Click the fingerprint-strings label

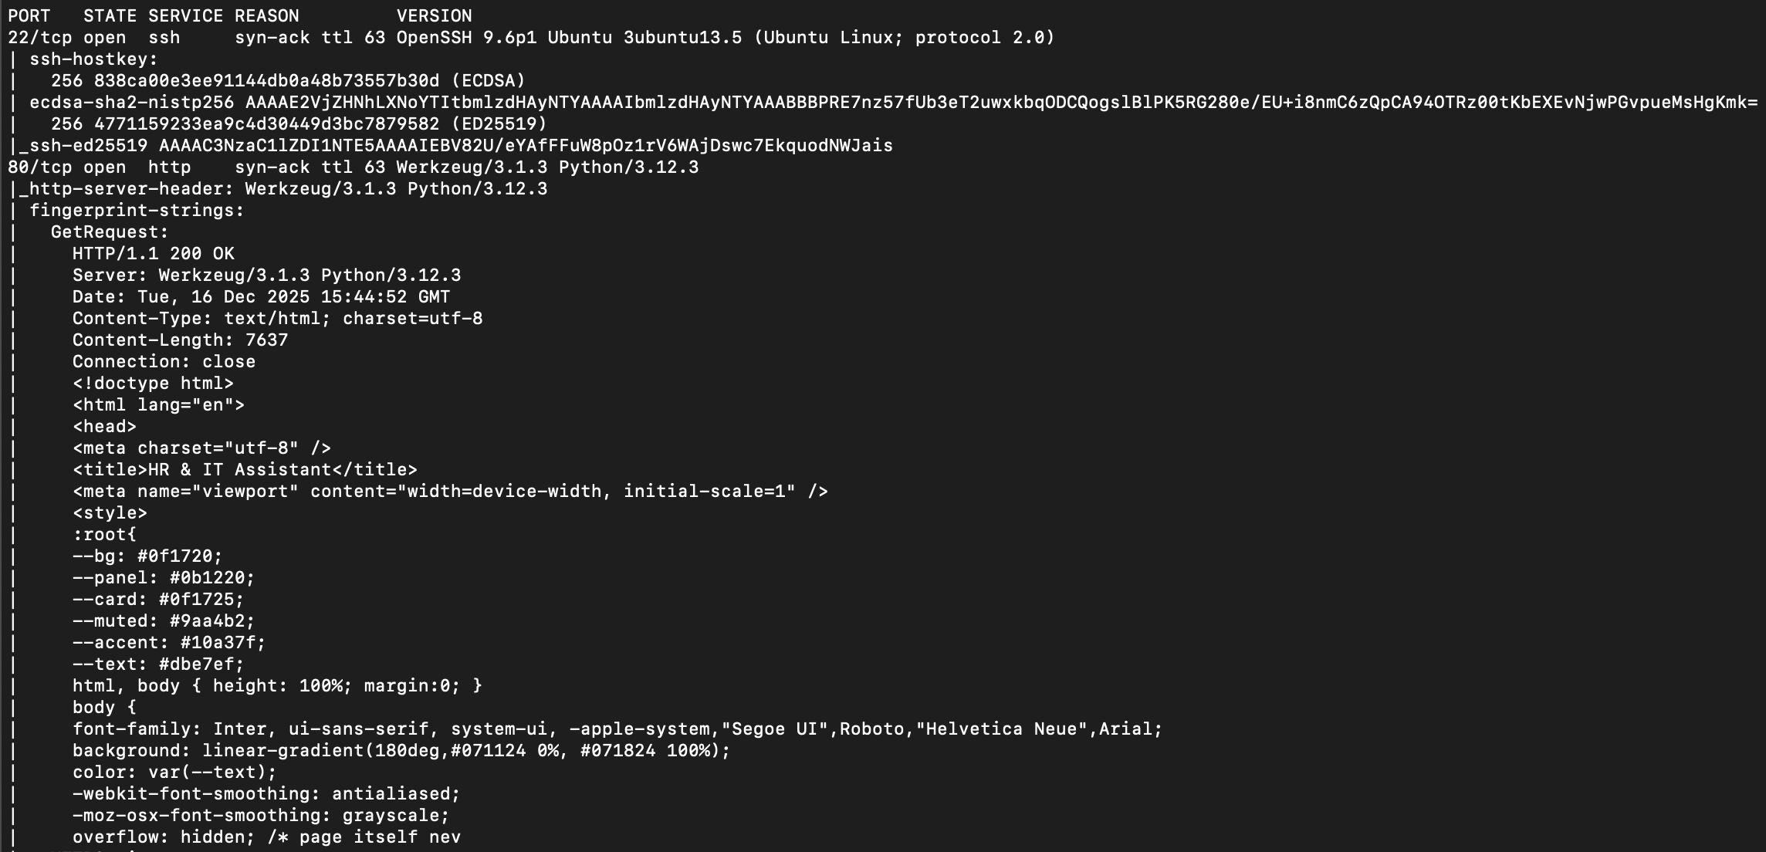click(x=137, y=211)
